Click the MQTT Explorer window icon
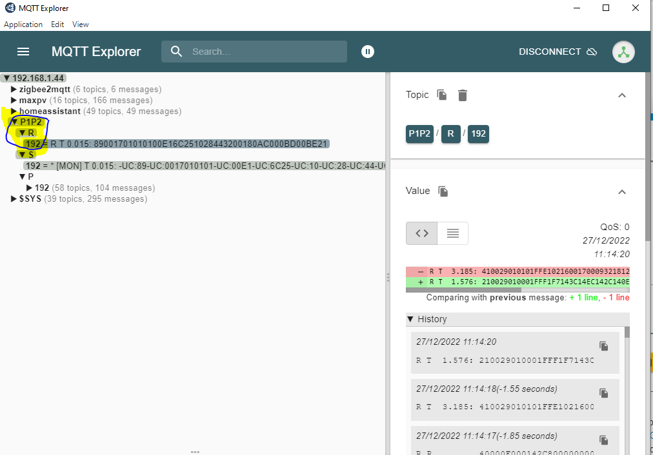653x455 pixels. [x=10, y=8]
